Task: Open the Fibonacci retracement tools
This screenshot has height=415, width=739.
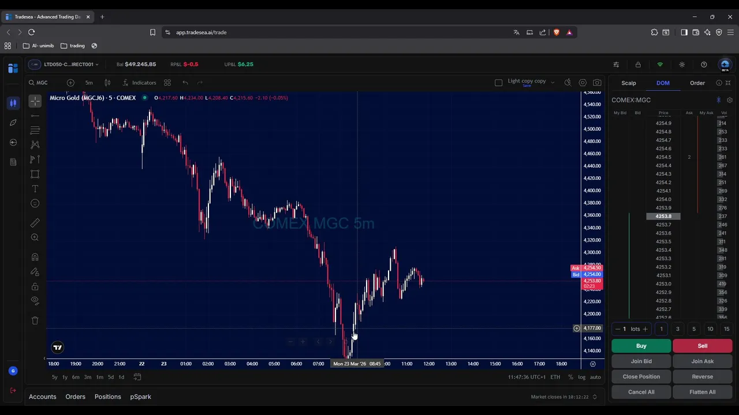Action: coord(35,130)
